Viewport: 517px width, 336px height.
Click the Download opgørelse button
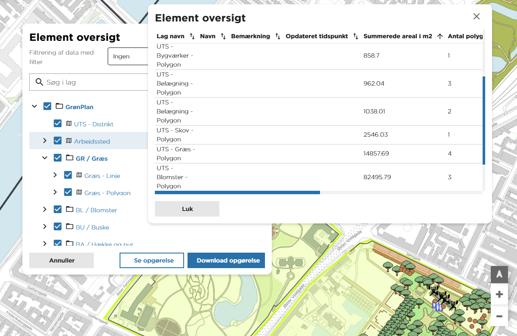pos(226,260)
